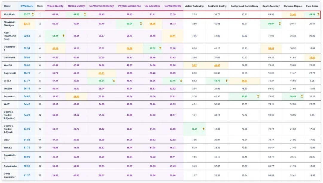323x183 pixels.
Task: Click the trophy icon next to MotuBrain's EWMScore
Action: [x=33, y=14]
